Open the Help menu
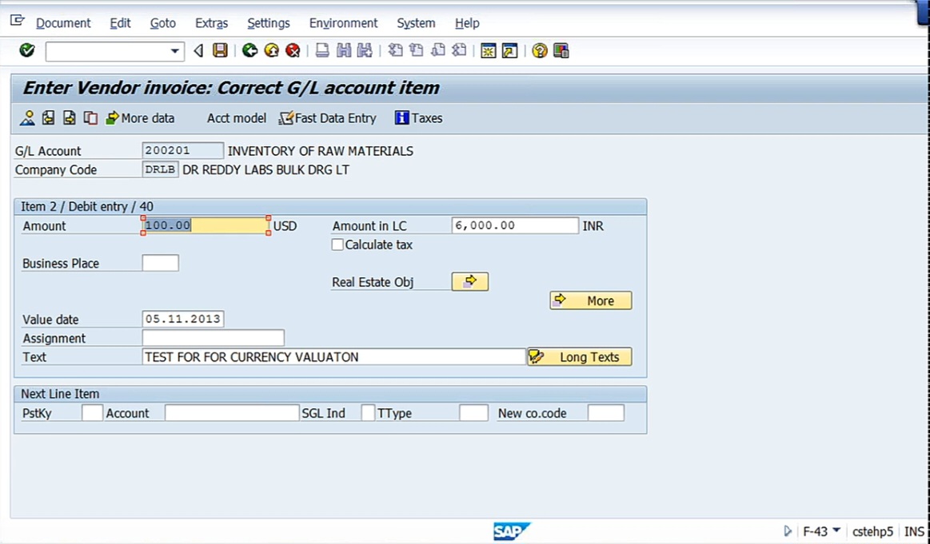930x544 pixels. point(467,23)
